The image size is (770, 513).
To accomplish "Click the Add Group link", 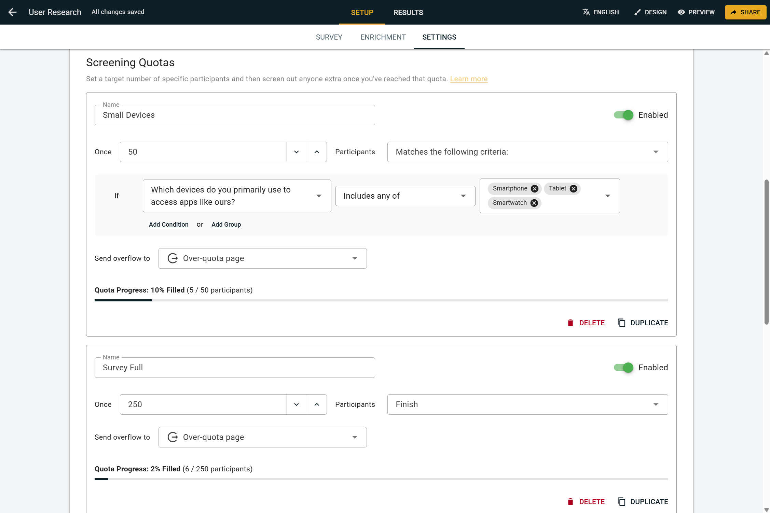I will coord(226,225).
